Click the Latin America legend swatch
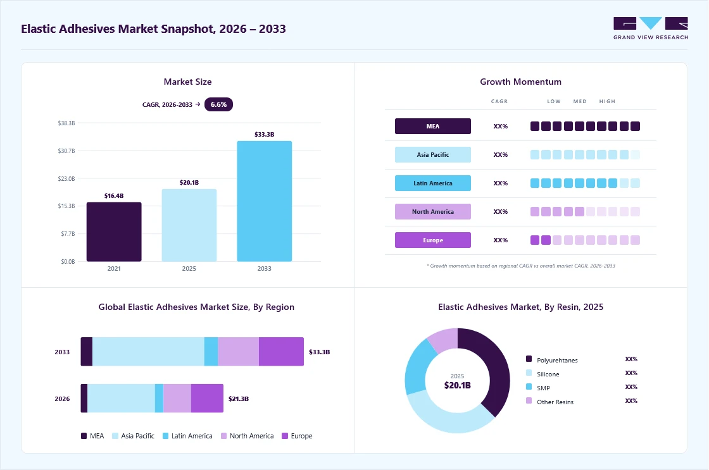The image size is (709, 470). 165,436
